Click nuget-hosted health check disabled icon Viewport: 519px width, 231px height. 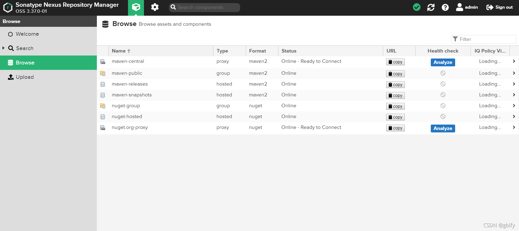tap(443, 116)
